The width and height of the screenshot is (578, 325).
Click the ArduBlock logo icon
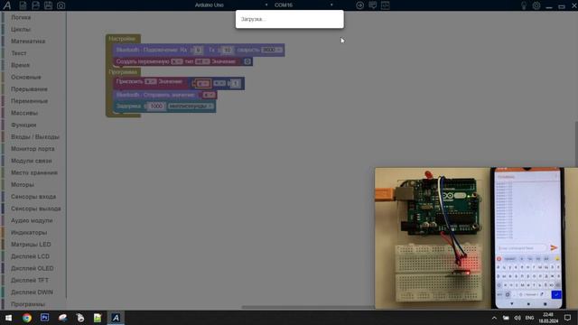7,5
